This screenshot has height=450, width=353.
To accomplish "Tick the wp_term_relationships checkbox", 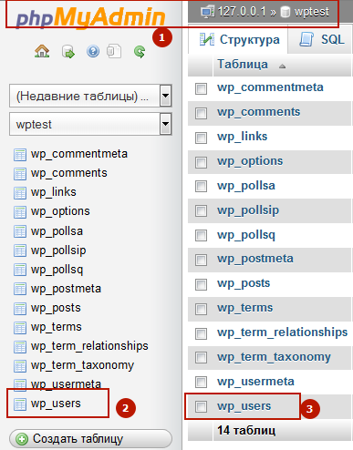I will coord(201,333).
